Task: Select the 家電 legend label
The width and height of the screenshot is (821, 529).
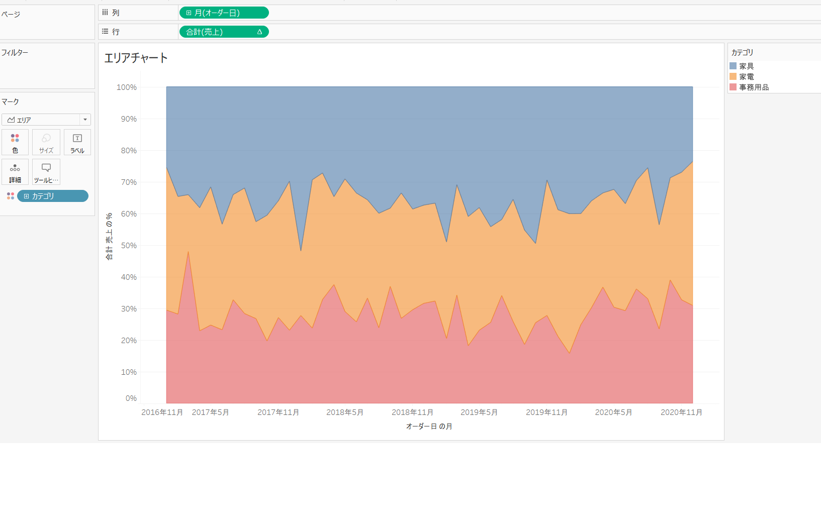Action: [x=747, y=77]
